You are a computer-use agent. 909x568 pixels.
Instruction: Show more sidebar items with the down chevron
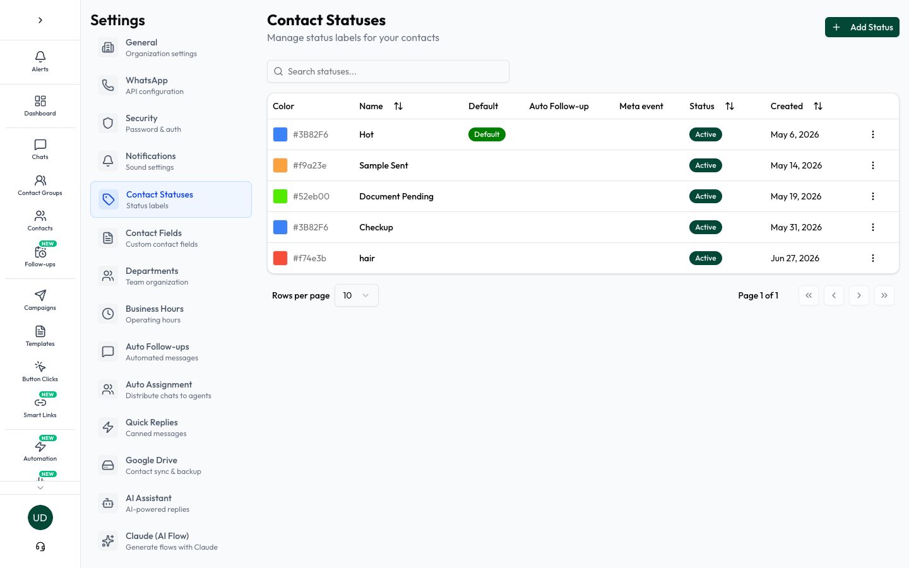tap(40, 488)
